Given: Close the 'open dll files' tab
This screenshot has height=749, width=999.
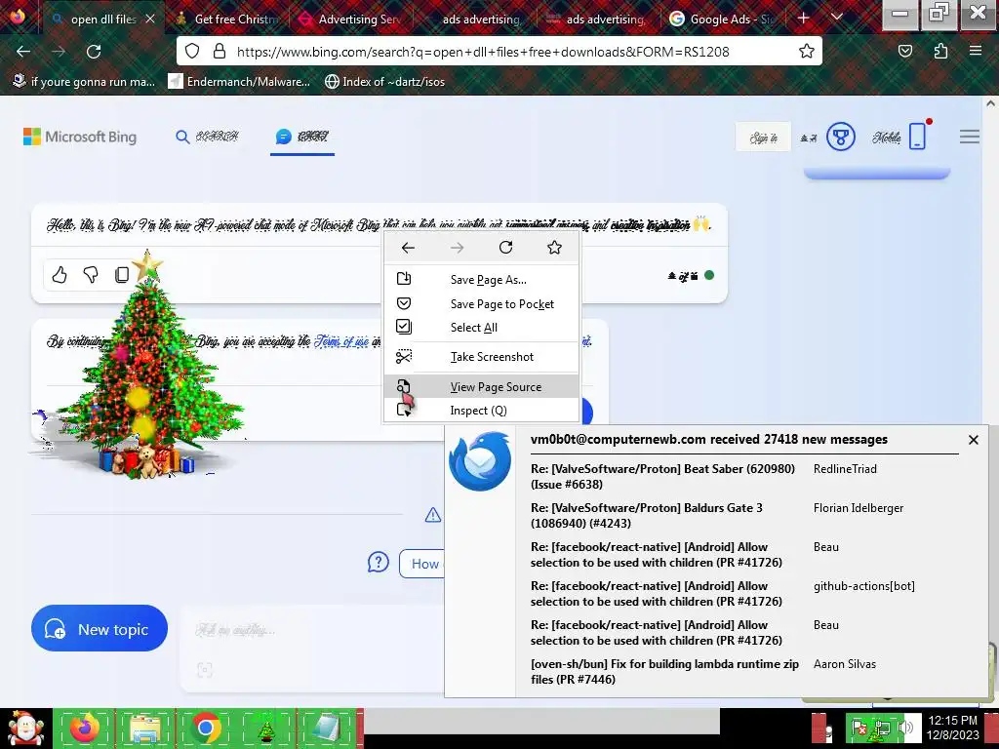Looking at the screenshot, I should pos(149,20).
